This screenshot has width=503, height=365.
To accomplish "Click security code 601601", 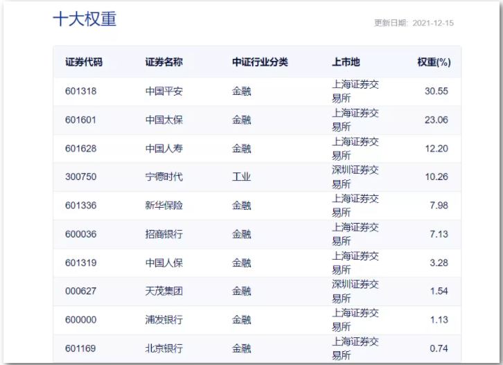I will tap(80, 120).
